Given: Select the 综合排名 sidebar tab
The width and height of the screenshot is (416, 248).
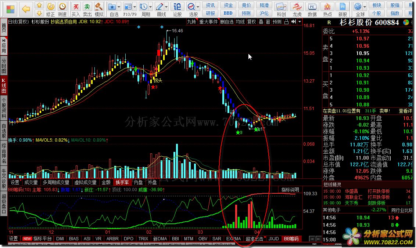Looking at the screenshot, I should (4, 154).
